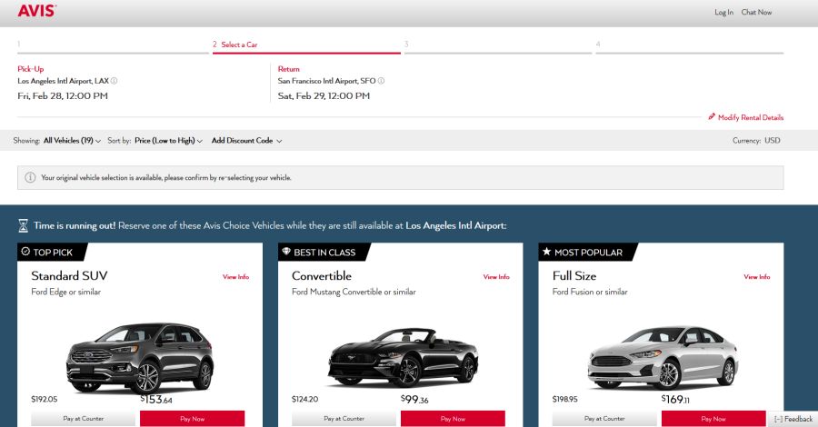This screenshot has height=427, width=818.
Task: Click the Currency USD label
Action: point(756,140)
